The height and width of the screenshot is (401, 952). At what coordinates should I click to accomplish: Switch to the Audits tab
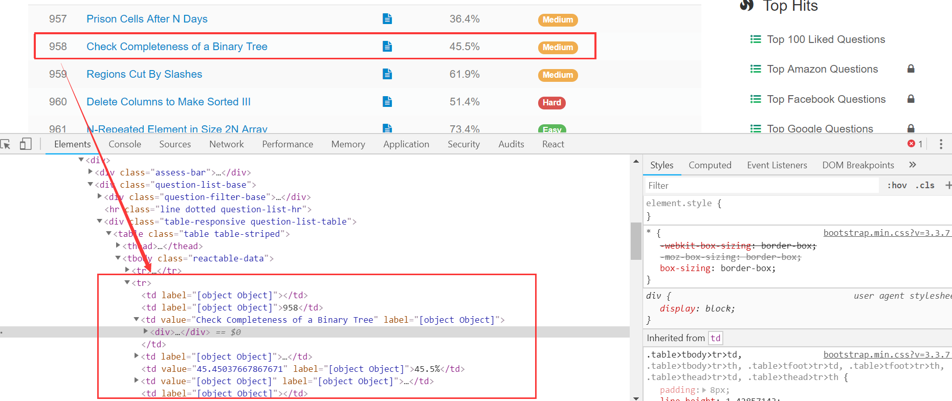[x=511, y=144]
